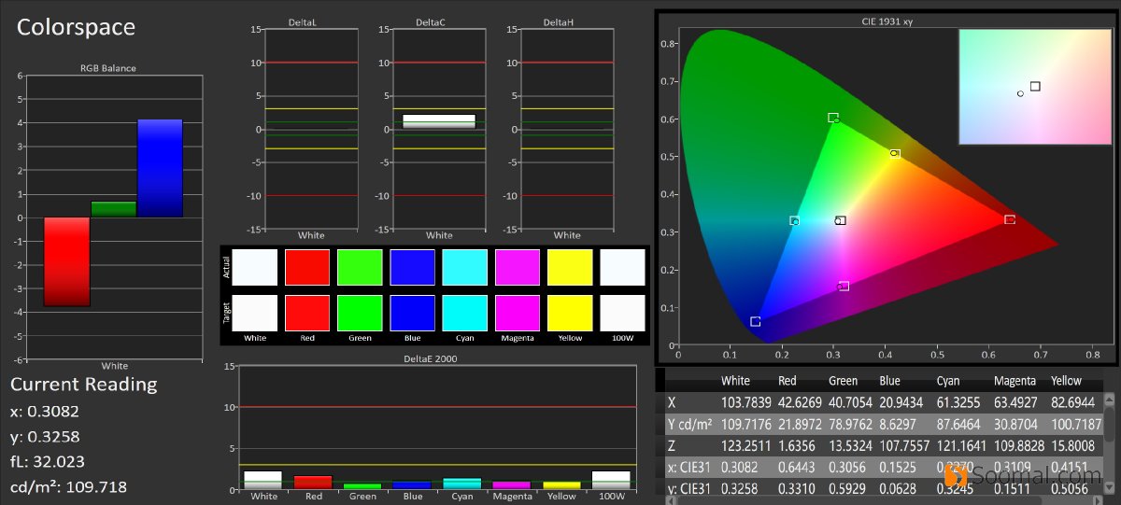The height and width of the screenshot is (505, 1121).
Task: Click the Actual 100W swatch
Action: 622,267
